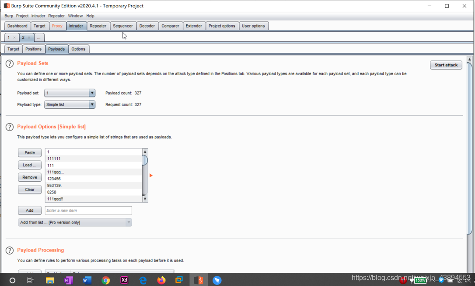Click the Clear button

[x=30, y=190]
